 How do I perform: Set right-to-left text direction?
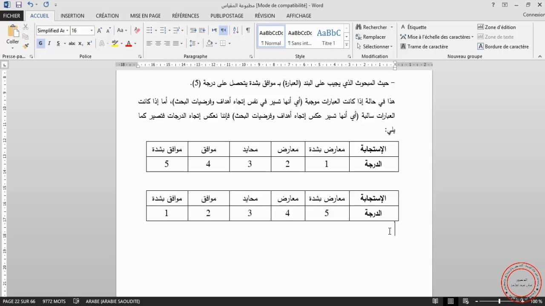click(224, 31)
